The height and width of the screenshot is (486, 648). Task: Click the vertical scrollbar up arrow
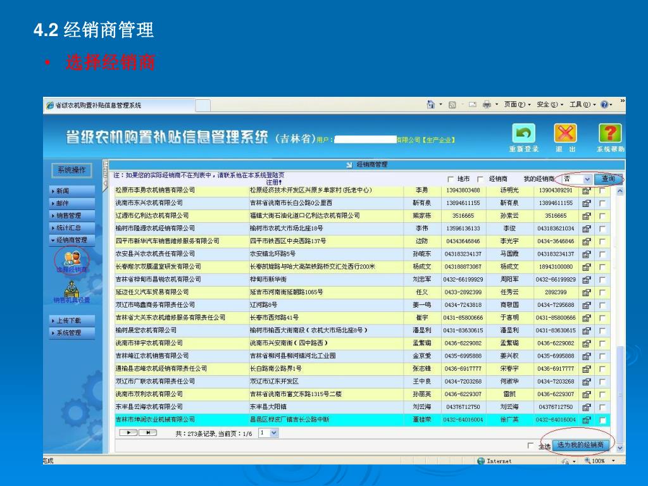620,191
